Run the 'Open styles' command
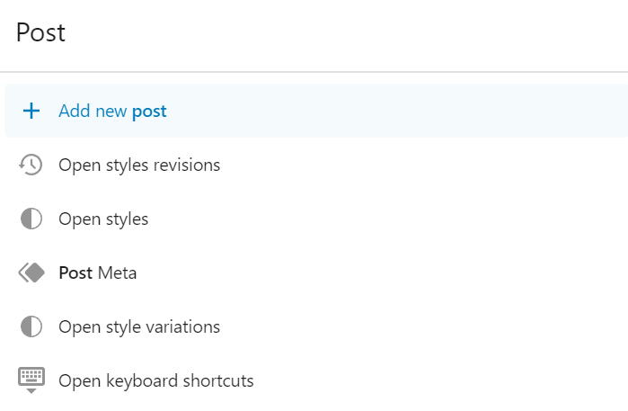The image size is (628, 411). click(103, 219)
